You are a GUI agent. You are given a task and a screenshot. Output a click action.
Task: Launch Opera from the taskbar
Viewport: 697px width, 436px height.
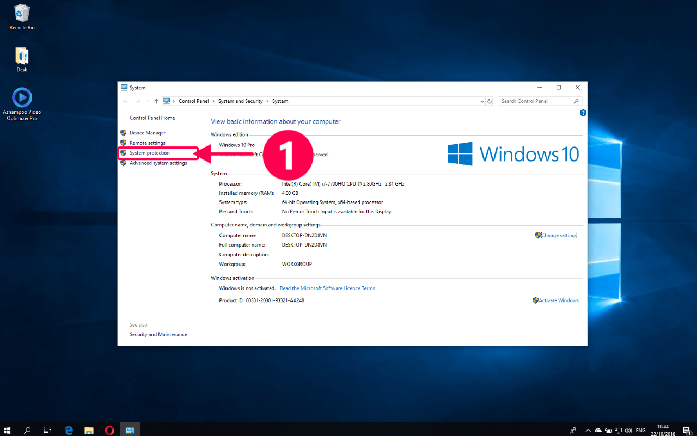tap(109, 430)
